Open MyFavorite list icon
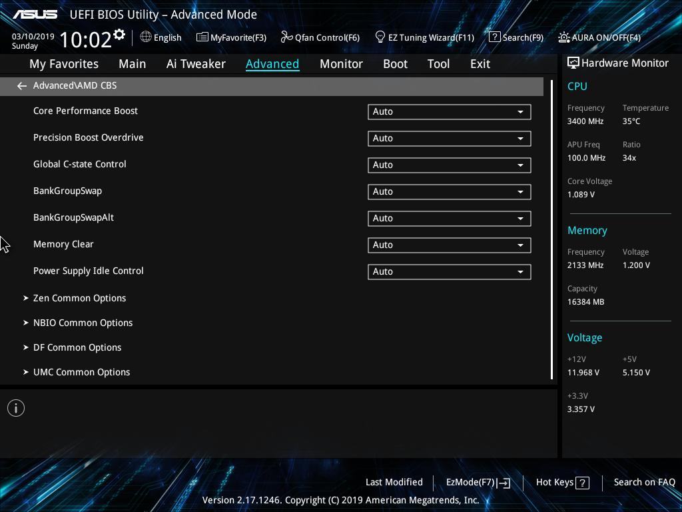This screenshot has height=512, width=682. point(202,37)
